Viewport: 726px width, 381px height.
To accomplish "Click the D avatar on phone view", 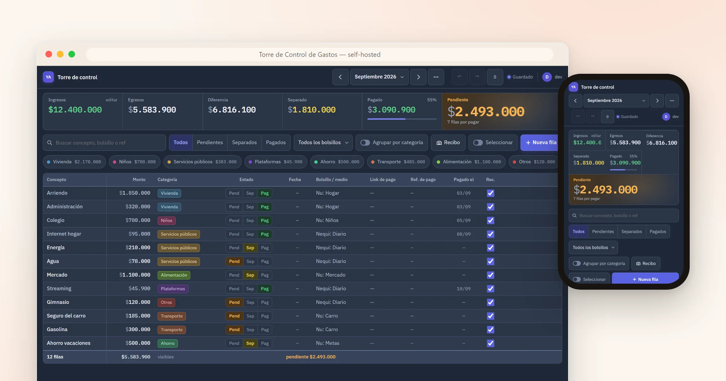I will click(666, 117).
